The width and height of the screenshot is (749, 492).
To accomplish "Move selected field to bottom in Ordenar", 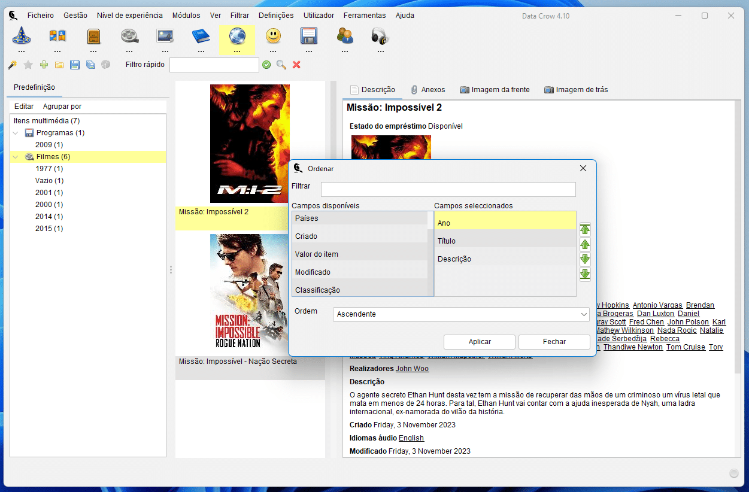I will [585, 274].
